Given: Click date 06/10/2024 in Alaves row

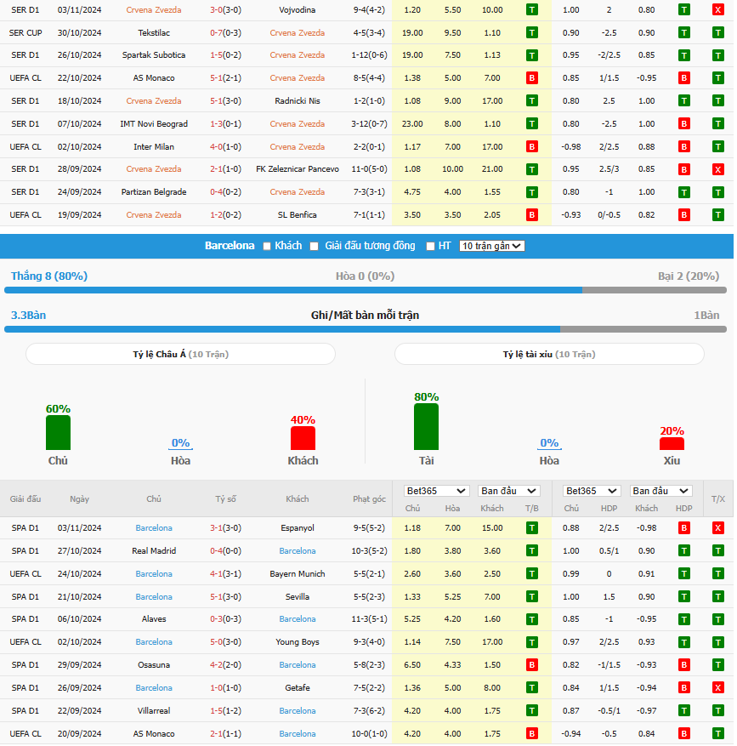Looking at the screenshot, I should [79, 619].
